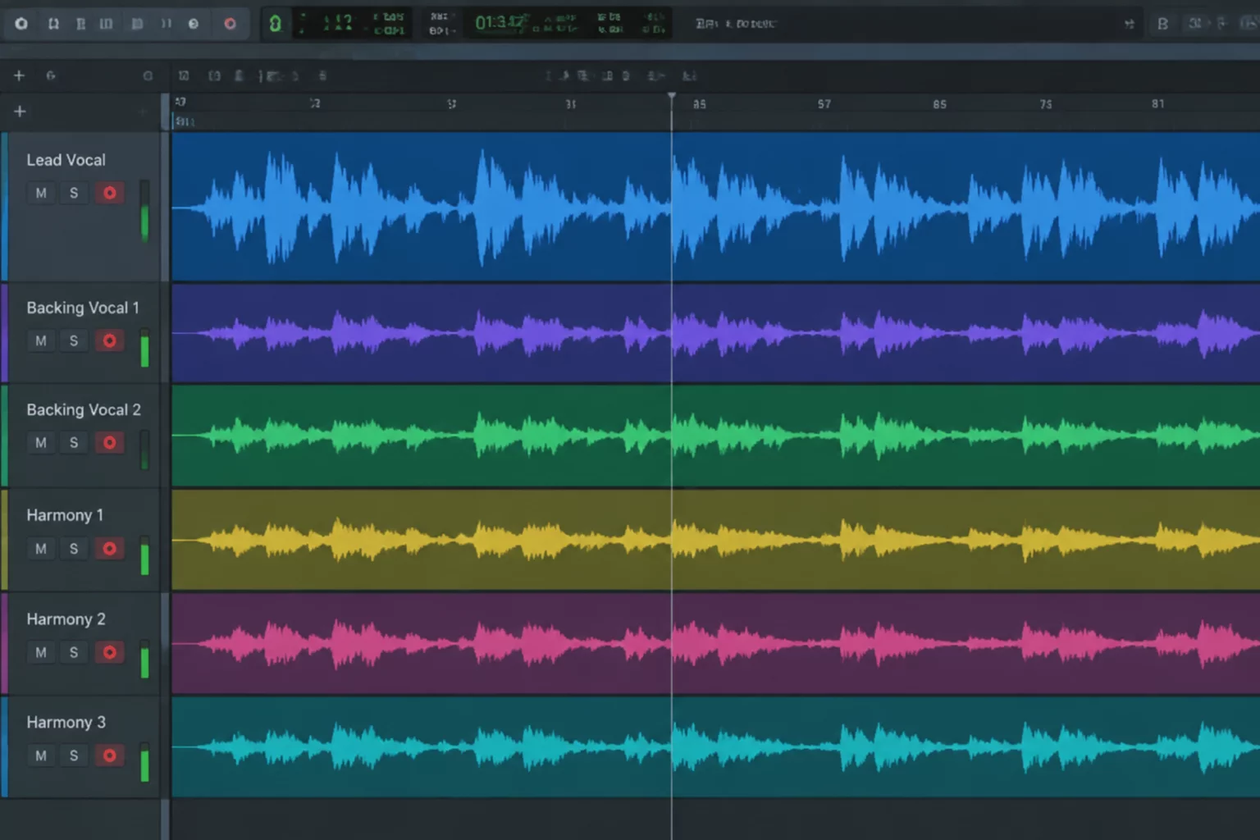Mute the Harmony 3 track
Screen dimensions: 1260x840
(x=41, y=756)
